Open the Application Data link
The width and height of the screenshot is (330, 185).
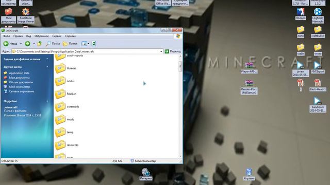(19, 73)
